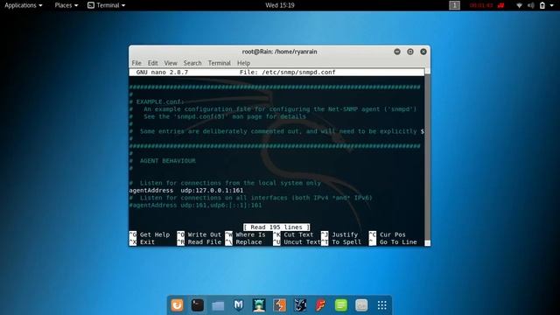Click the 'AGENT BEHAVIOUR' comment heading
The image size is (560, 315).
pyautogui.click(x=167, y=161)
